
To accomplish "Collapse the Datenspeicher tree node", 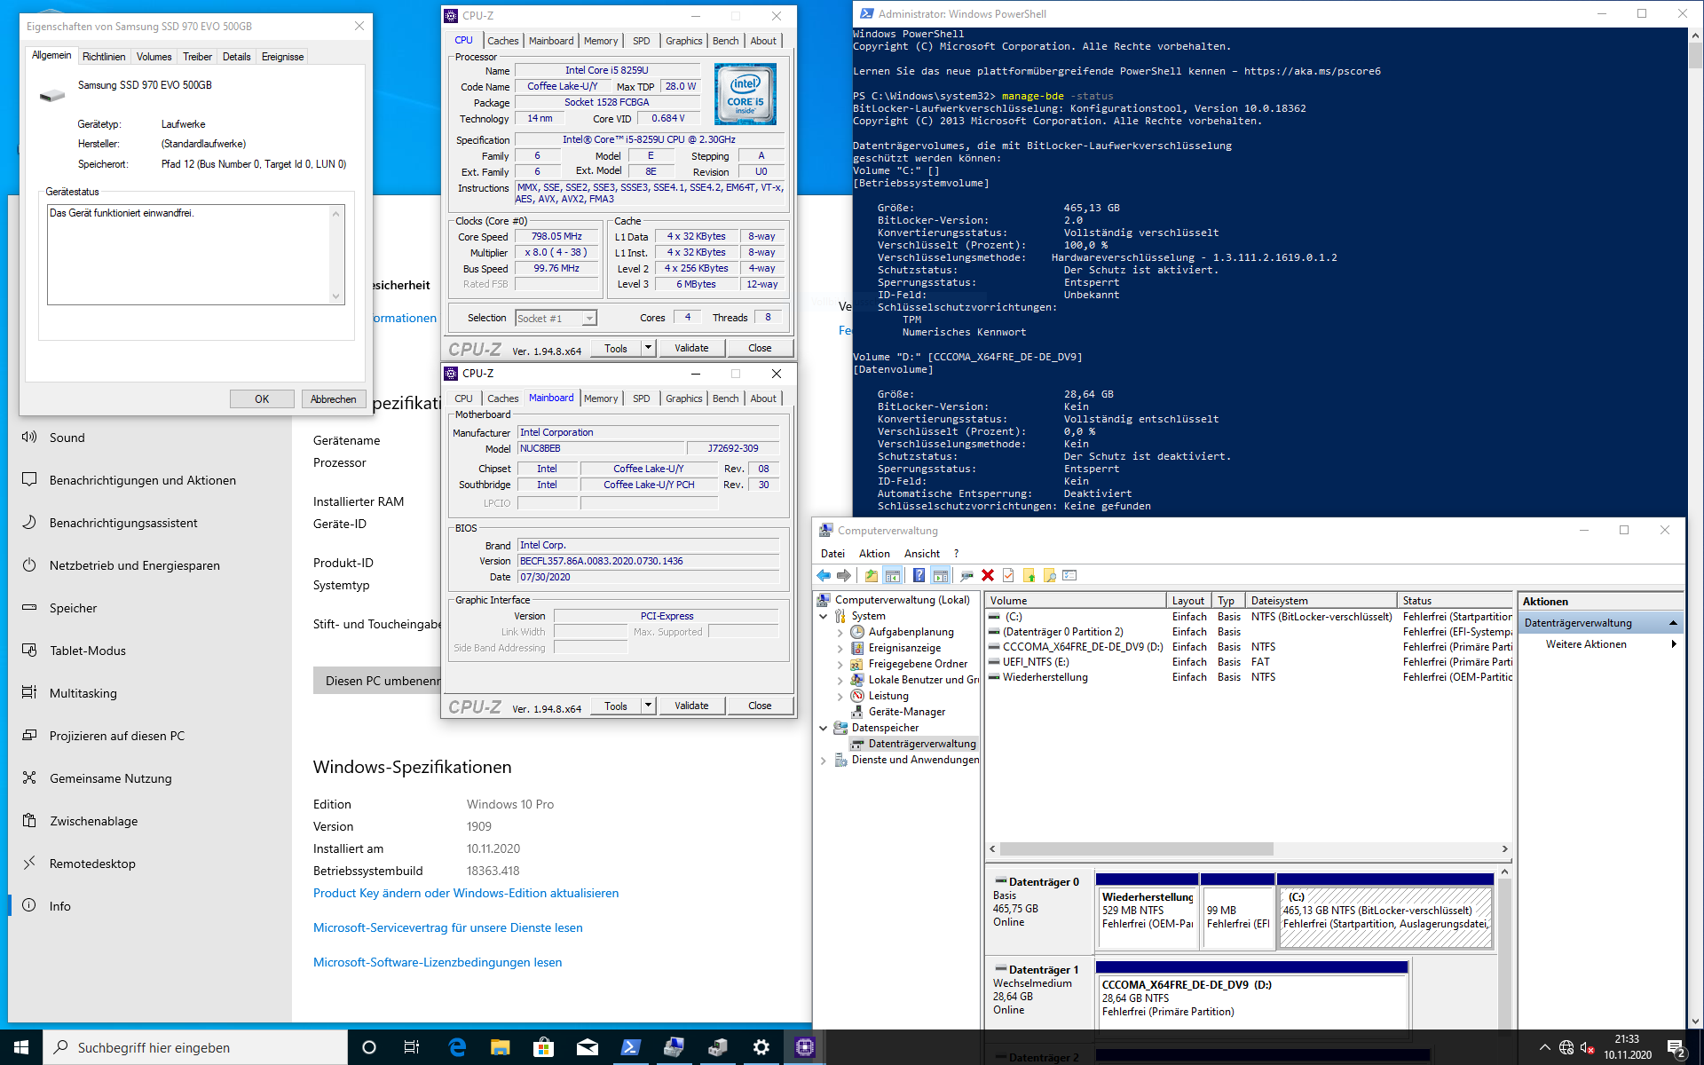I will [x=823, y=728].
